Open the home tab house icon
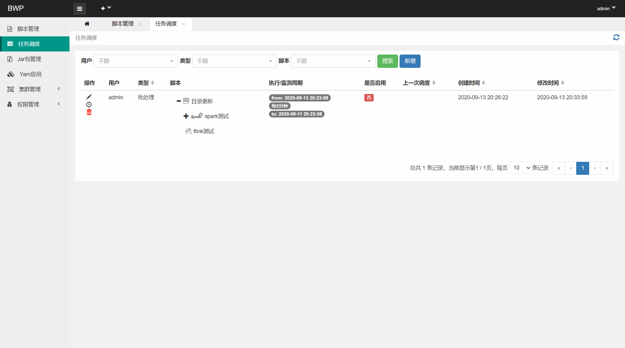This screenshot has height=348, width=625. pos(87,24)
